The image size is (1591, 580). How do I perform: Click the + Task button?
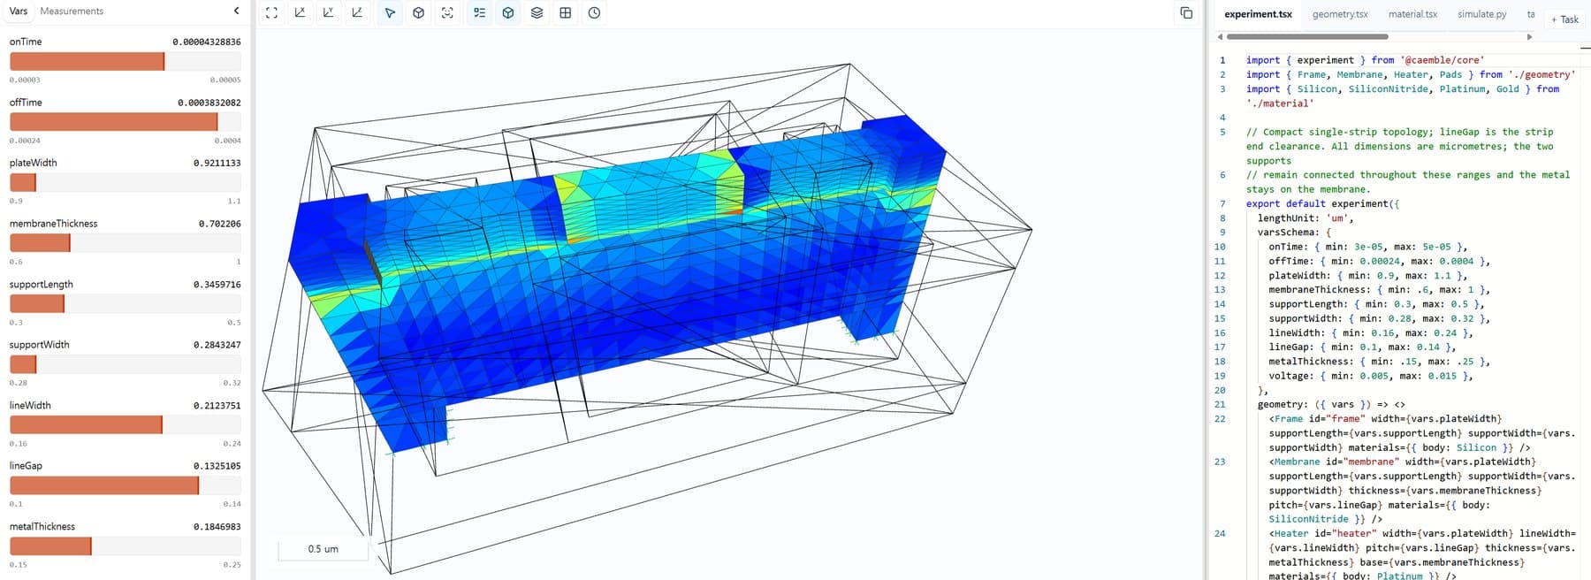click(1564, 19)
